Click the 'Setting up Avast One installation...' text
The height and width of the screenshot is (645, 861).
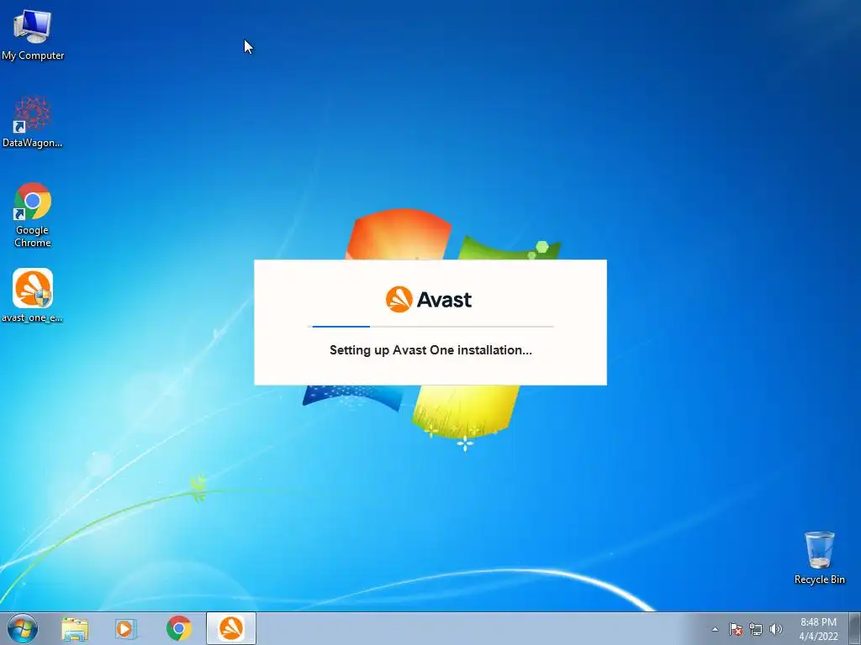point(430,350)
